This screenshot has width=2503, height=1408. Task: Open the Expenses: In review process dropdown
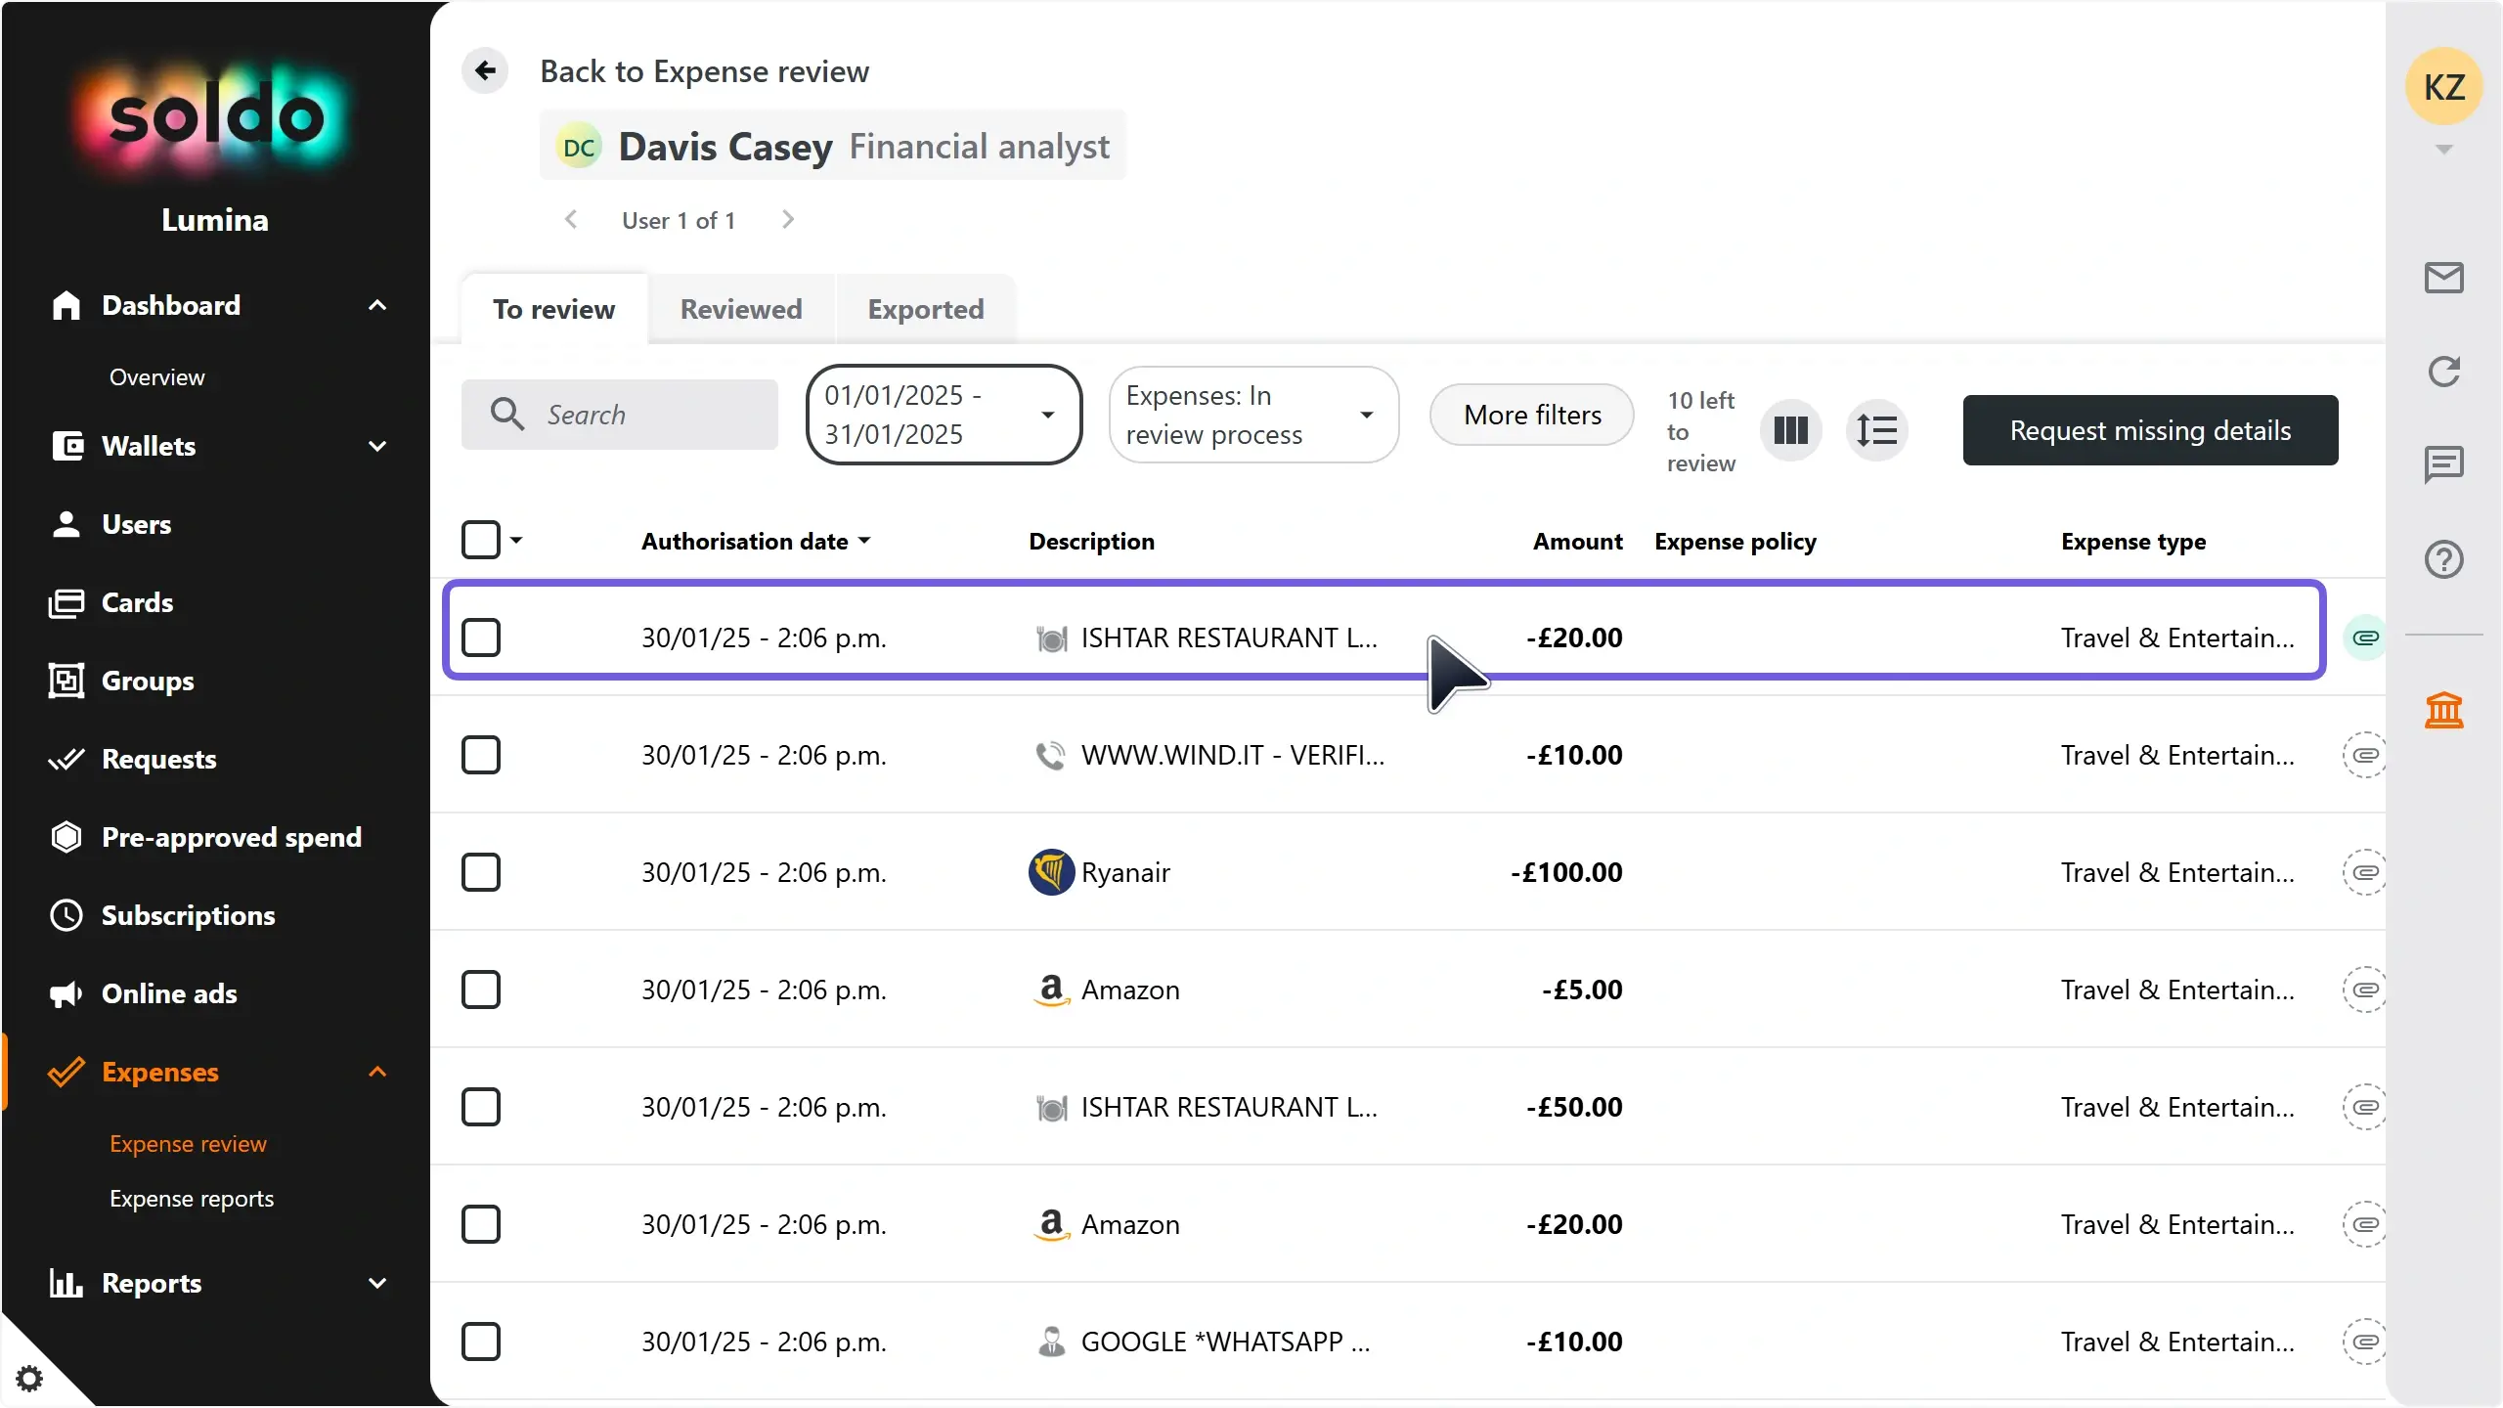coord(1253,415)
